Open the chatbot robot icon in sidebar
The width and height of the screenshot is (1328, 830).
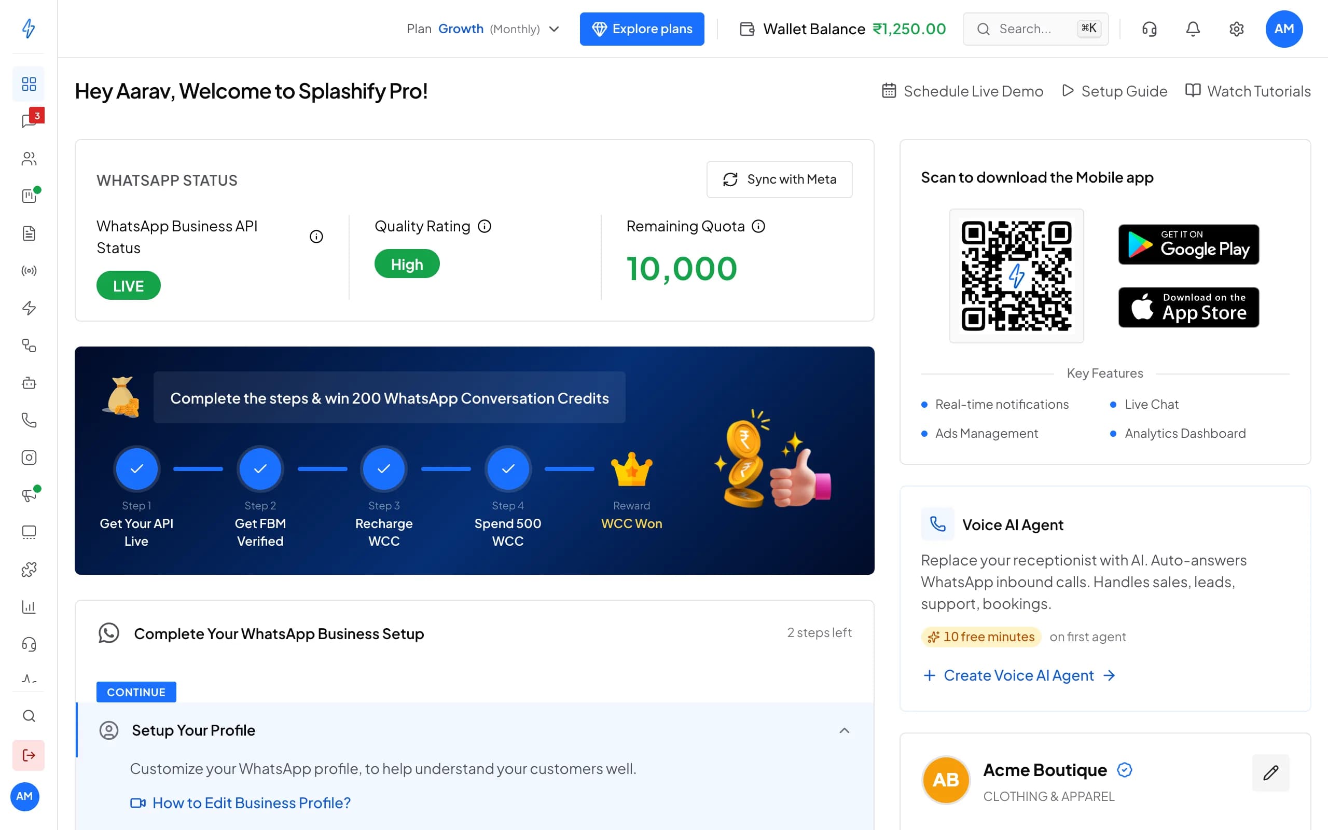tap(29, 383)
